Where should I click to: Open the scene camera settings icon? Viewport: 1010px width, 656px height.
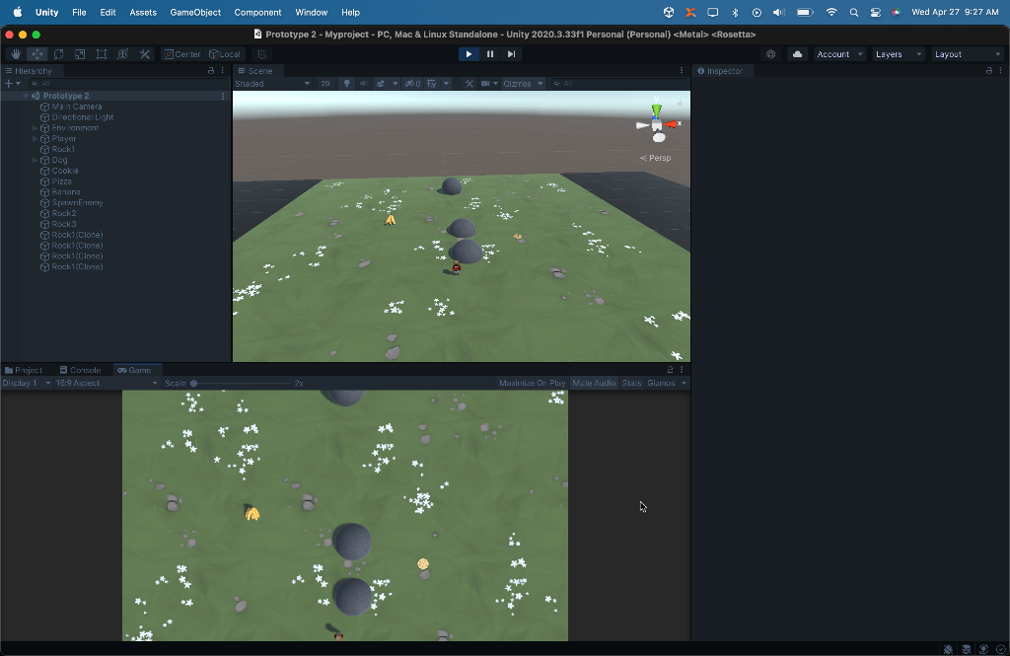click(x=486, y=83)
